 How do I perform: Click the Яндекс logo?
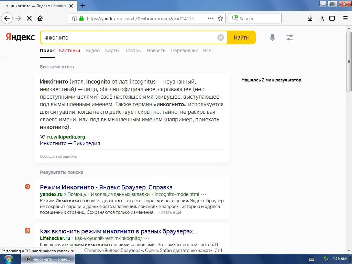20,37
